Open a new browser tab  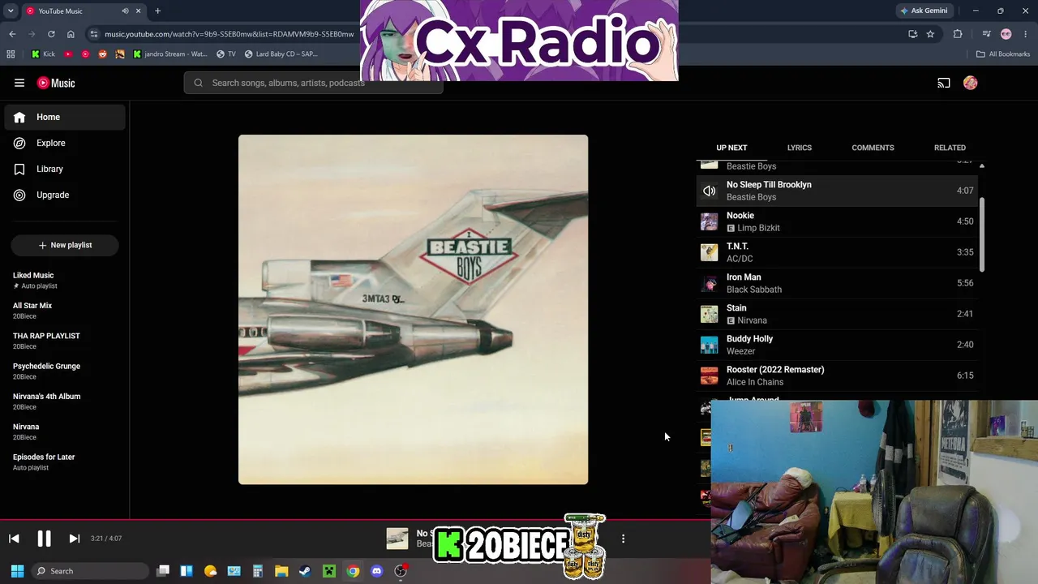pyautogui.click(x=157, y=11)
